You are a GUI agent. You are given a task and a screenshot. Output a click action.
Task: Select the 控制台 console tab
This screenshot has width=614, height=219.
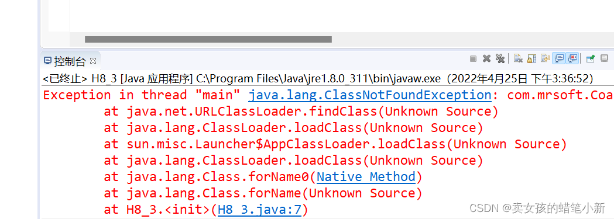(x=69, y=61)
